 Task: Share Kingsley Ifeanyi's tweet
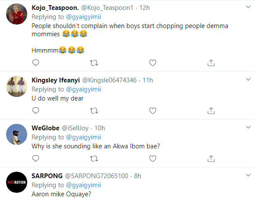(x=211, y=111)
